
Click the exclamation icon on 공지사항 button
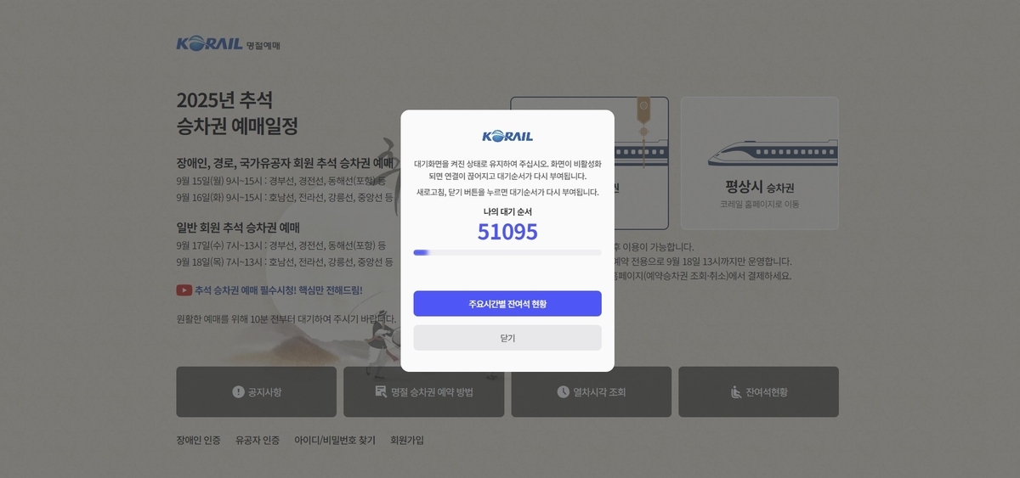[x=238, y=391]
